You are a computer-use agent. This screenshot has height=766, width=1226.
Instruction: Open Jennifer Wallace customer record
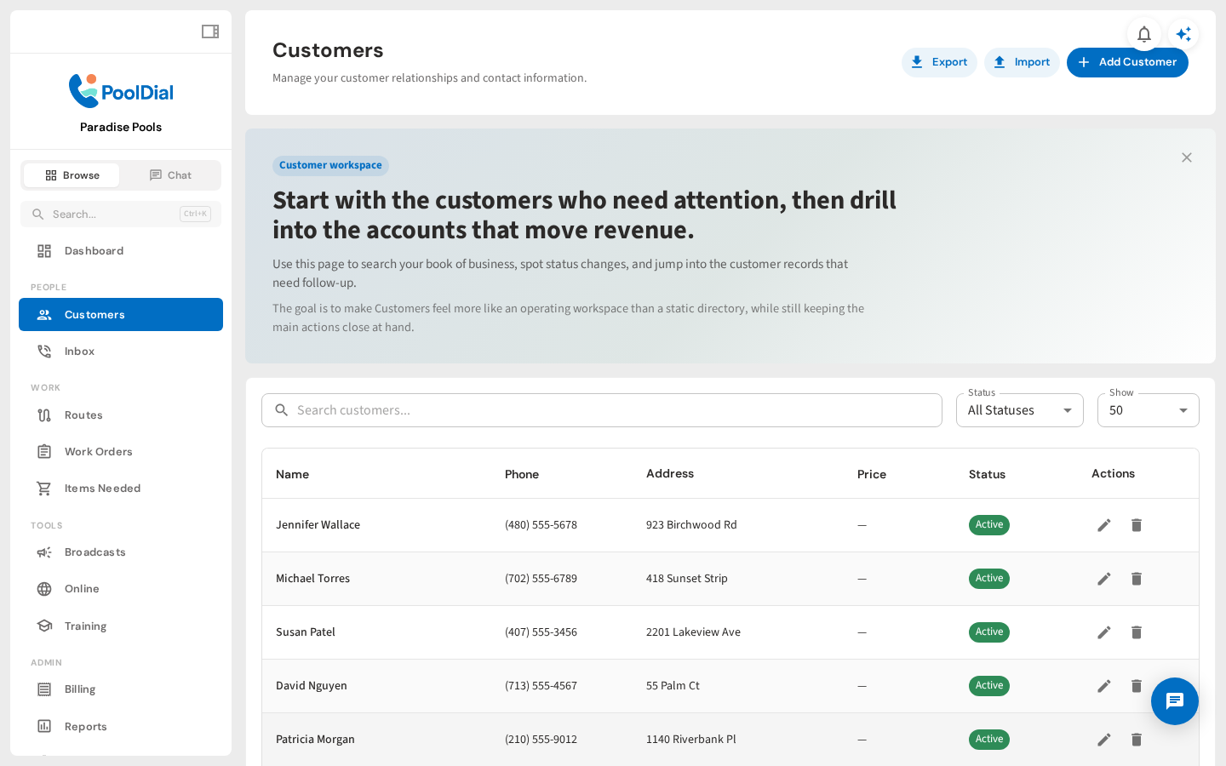click(318, 525)
